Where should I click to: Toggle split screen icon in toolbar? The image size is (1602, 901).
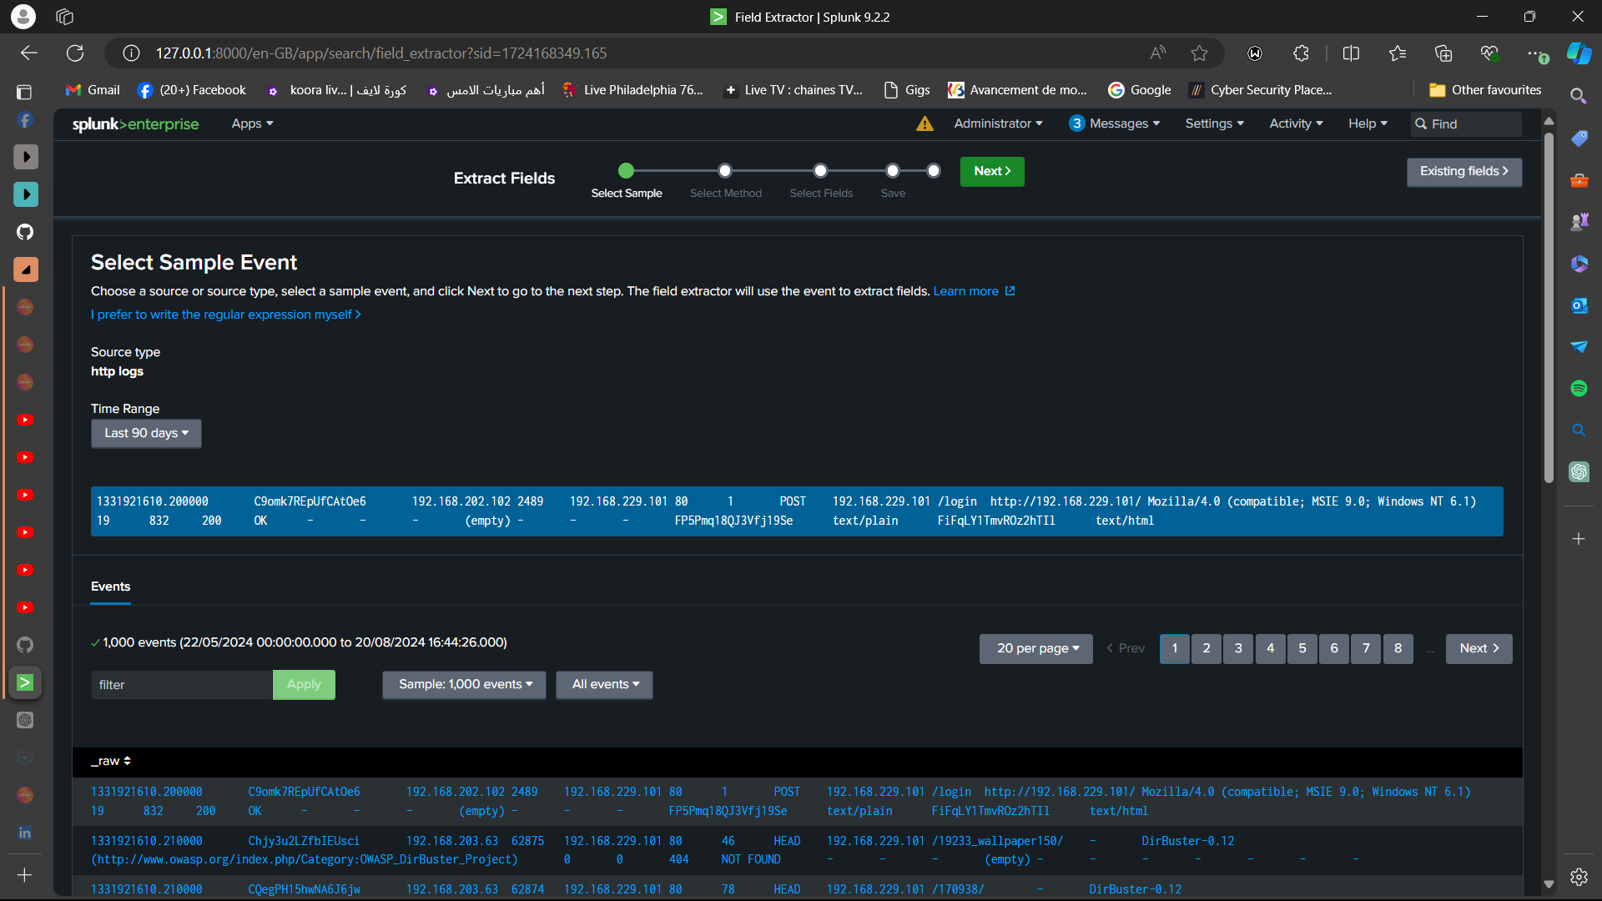(x=1351, y=53)
